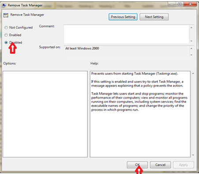Maximize the Remove Task Manager window
The height and width of the screenshot is (174, 199).
pyautogui.click(x=180, y=4)
